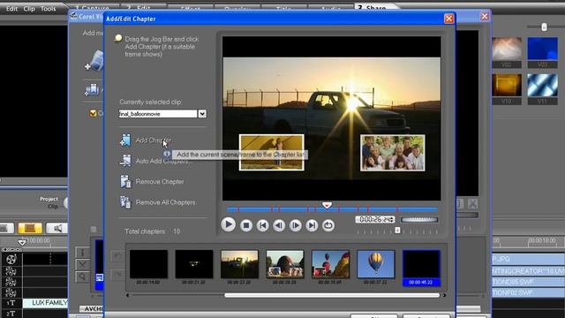The image size is (565, 318).
Task: Click the Remove Chapter icon
Action: point(125,181)
